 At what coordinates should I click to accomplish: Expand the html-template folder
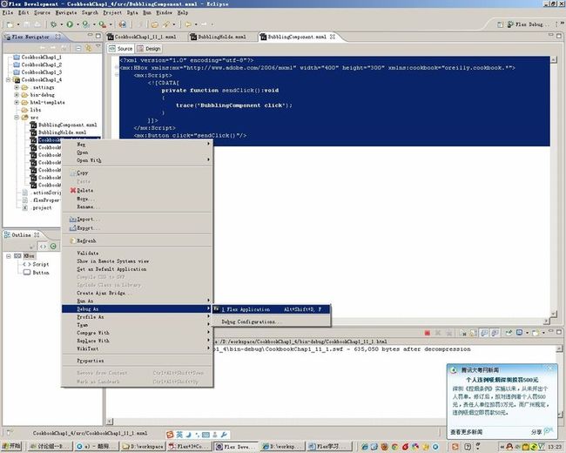coord(17,103)
